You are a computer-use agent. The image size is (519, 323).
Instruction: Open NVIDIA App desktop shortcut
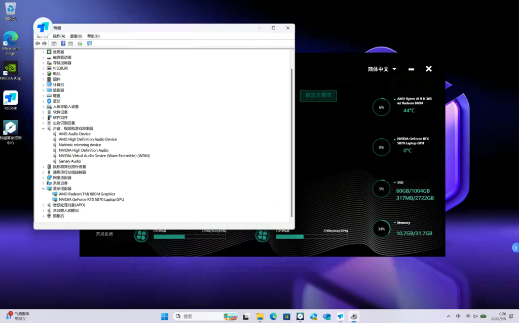(10, 71)
